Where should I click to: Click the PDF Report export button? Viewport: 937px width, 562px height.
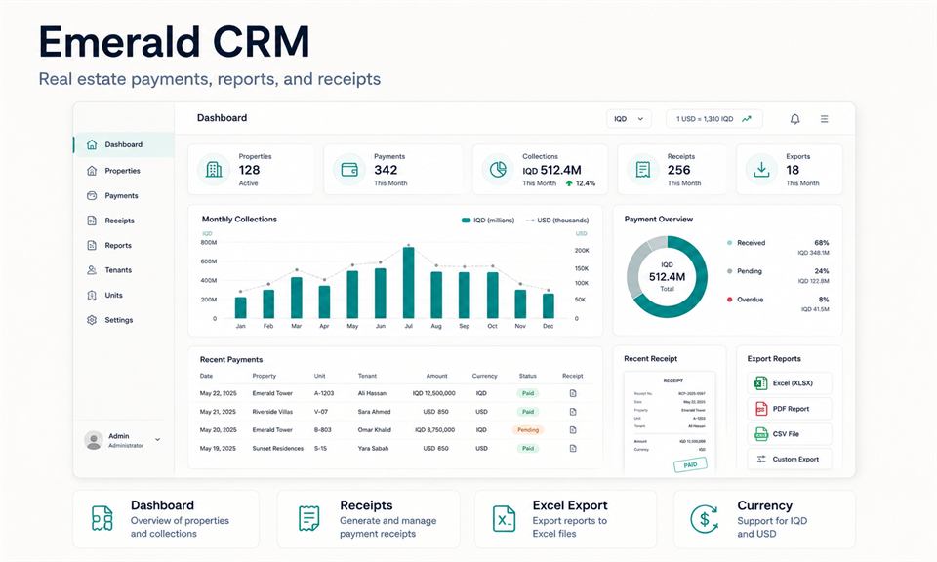point(790,409)
